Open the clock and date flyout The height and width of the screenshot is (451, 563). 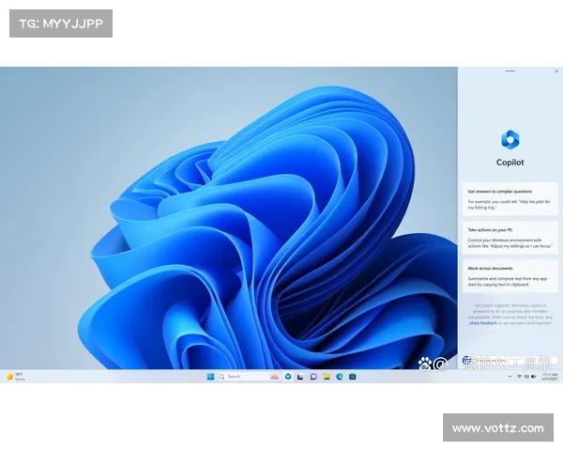pyautogui.click(x=550, y=377)
